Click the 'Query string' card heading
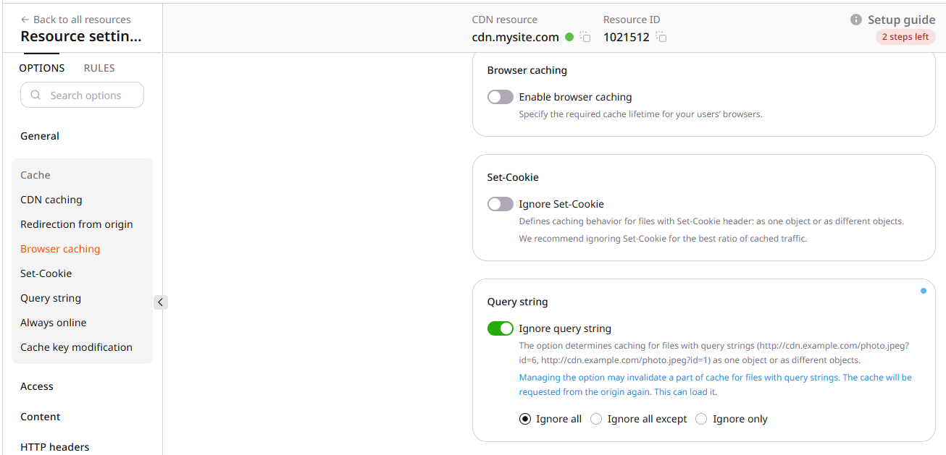Viewport: 946px width, 455px height. [518, 302]
